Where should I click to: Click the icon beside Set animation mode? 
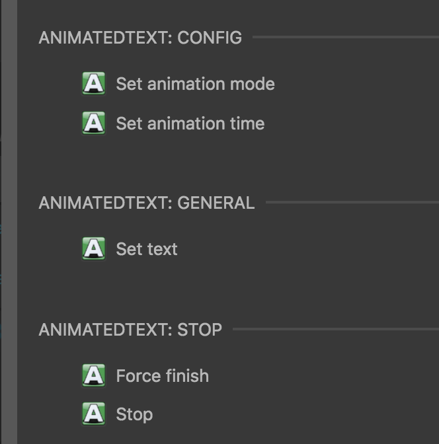tap(94, 84)
